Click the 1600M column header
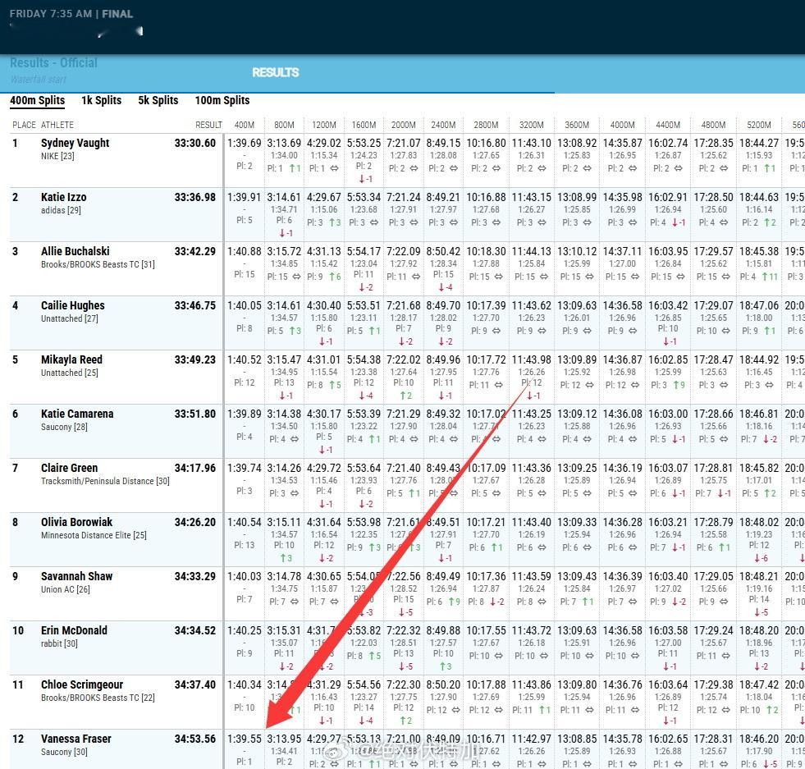805x769 pixels. (x=364, y=125)
